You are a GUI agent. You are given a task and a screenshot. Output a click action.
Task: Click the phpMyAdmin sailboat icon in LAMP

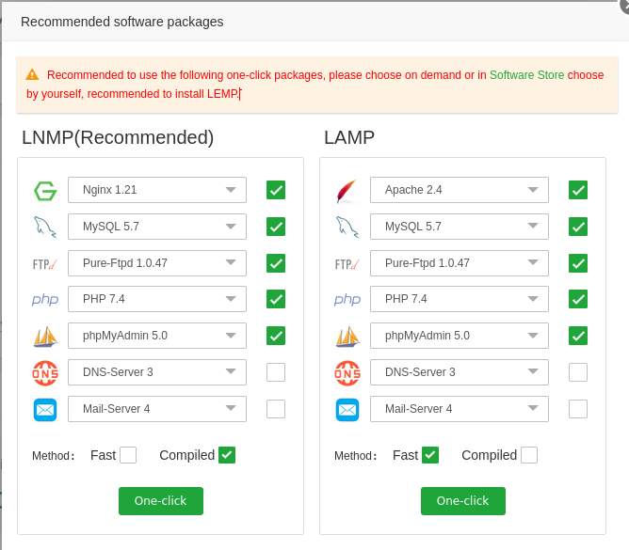[347, 337]
